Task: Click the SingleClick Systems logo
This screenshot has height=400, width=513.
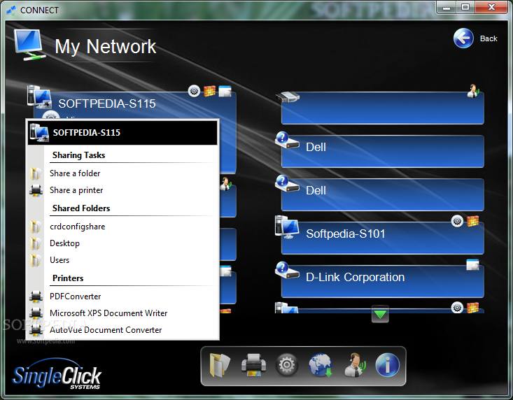Action: point(57,374)
